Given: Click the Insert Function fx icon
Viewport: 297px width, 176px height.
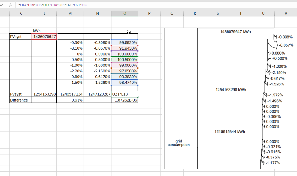Looking at the screenshot, I should pos(10,5).
